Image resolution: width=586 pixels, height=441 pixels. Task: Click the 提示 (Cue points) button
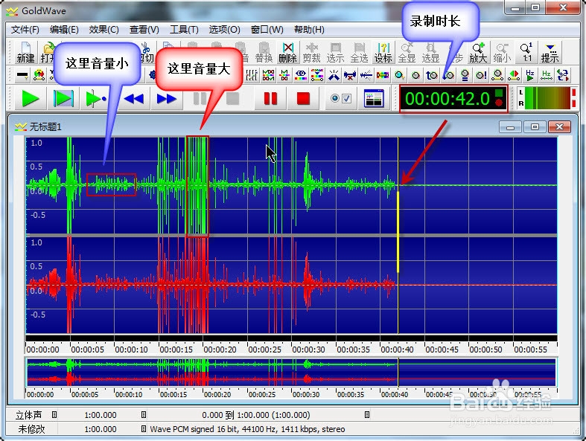(550, 52)
